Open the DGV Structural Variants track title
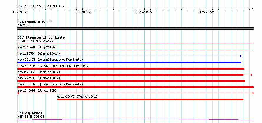This screenshot has width=262, height=123. (41, 38)
